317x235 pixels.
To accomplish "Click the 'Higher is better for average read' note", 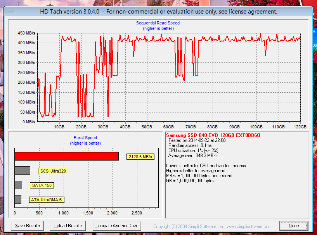I will [x=196, y=171].
